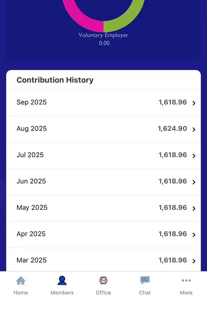Select the Home tab label
207x313 pixels.
pyautogui.click(x=21, y=293)
